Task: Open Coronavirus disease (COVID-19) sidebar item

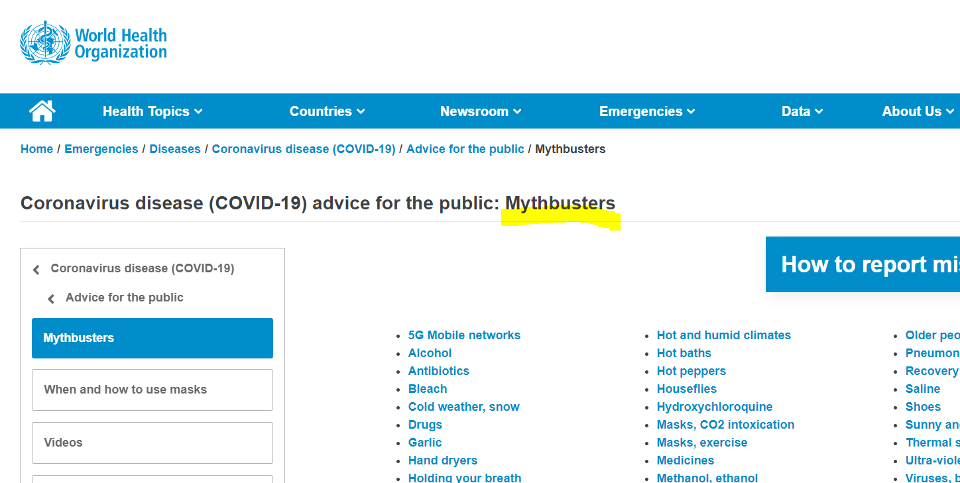Action: (143, 268)
